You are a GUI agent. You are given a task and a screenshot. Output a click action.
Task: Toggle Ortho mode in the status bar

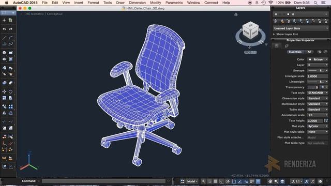(x=221, y=181)
